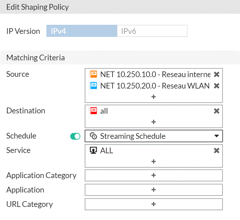The width and height of the screenshot is (240, 220).
Task: Add an Application Category
Action: [154, 175]
